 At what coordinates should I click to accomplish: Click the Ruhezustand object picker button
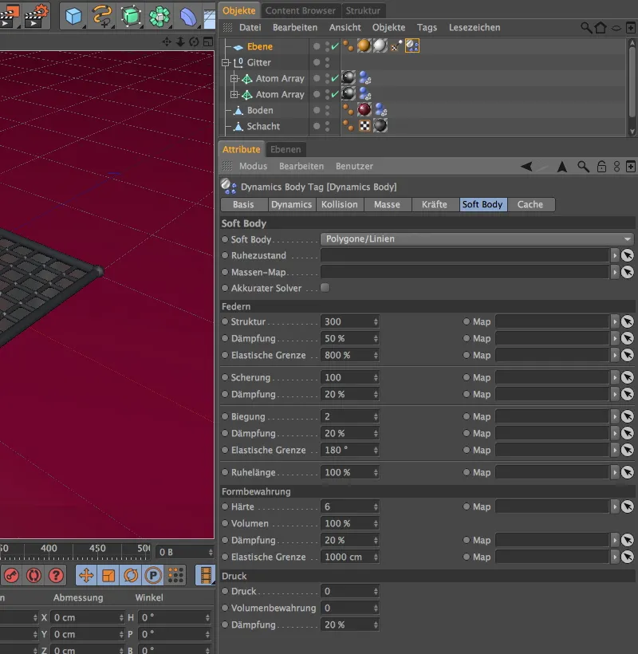pyautogui.click(x=627, y=255)
